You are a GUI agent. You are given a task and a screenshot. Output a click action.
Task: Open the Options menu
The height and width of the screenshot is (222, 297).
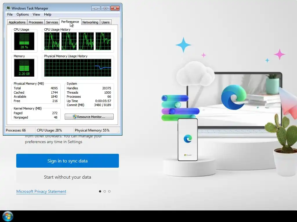(23, 14)
